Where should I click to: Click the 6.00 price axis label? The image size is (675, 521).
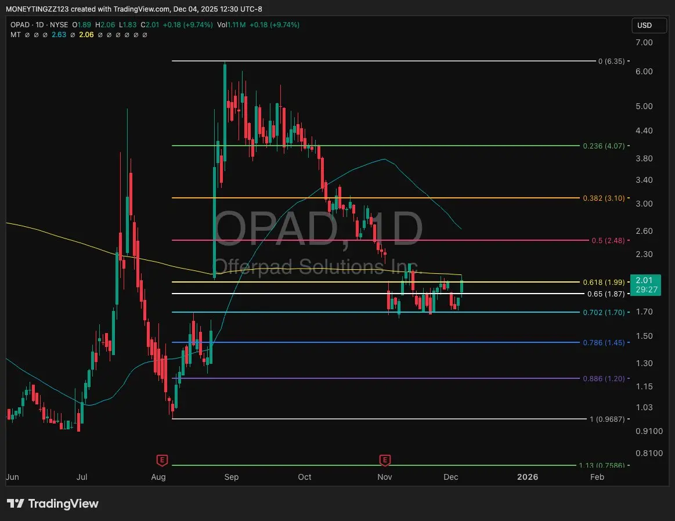[644, 71]
